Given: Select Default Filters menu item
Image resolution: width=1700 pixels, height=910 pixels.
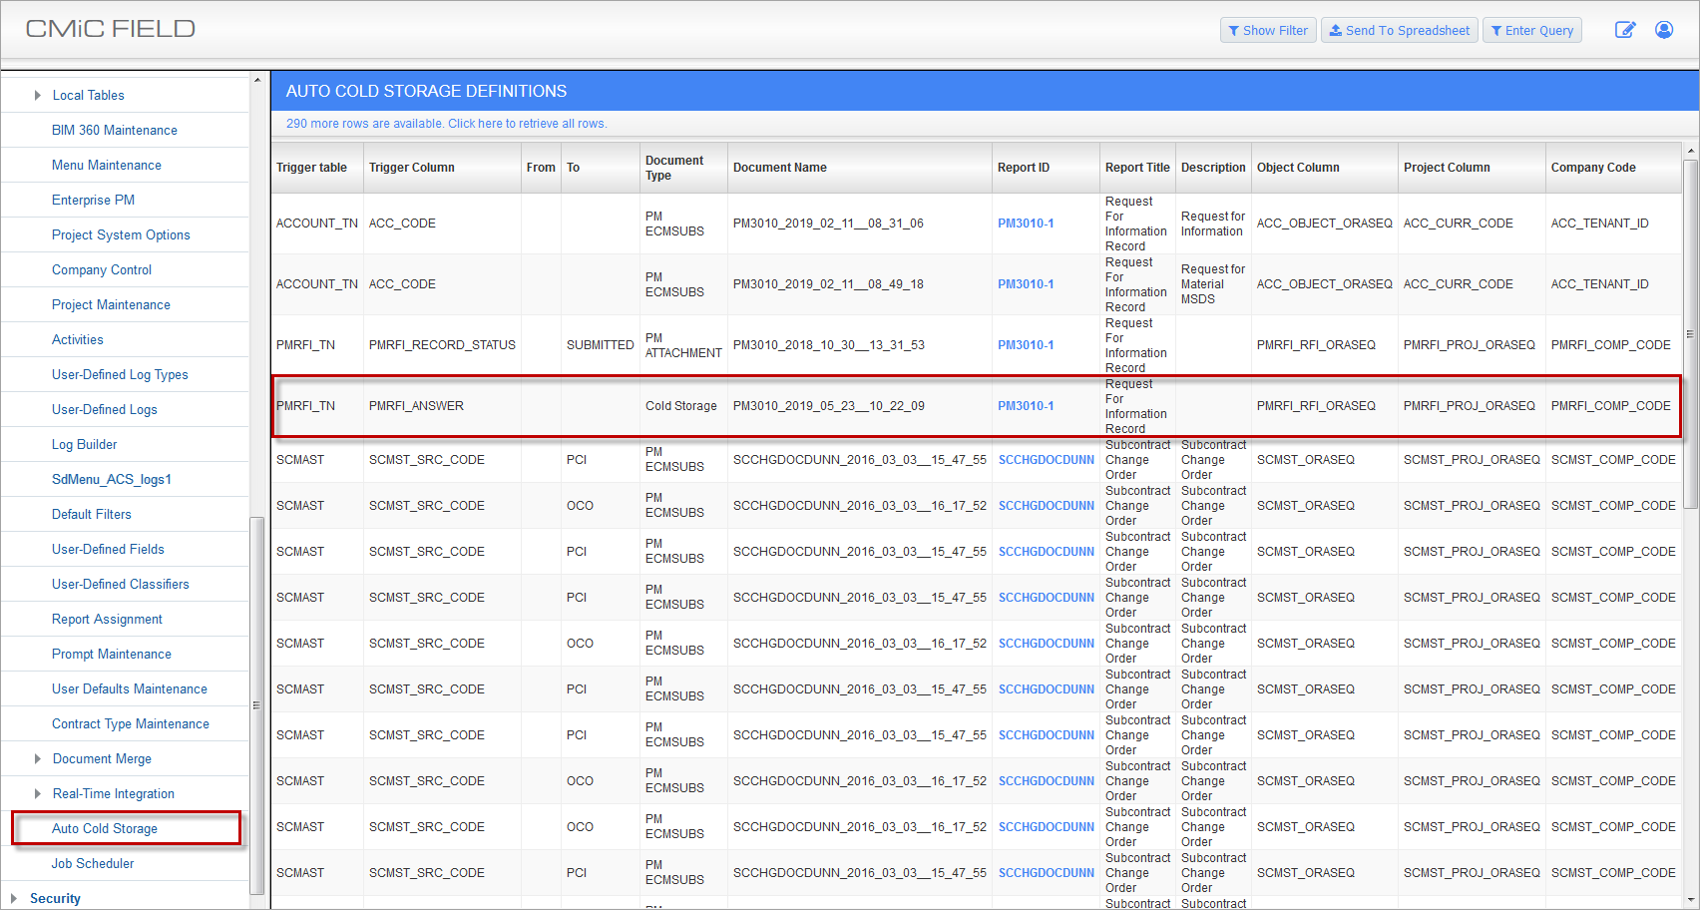Looking at the screenshot, I should (x=92, y=514).
